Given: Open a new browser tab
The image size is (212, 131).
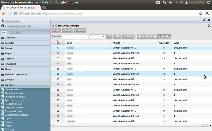Looking at the screenshot, I should coord(44,8).
